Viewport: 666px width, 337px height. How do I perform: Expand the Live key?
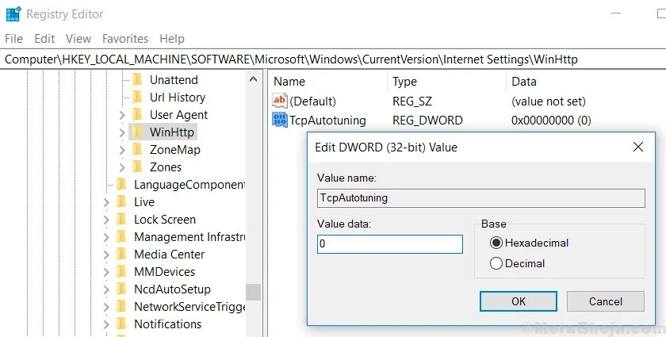coord(106,202)
